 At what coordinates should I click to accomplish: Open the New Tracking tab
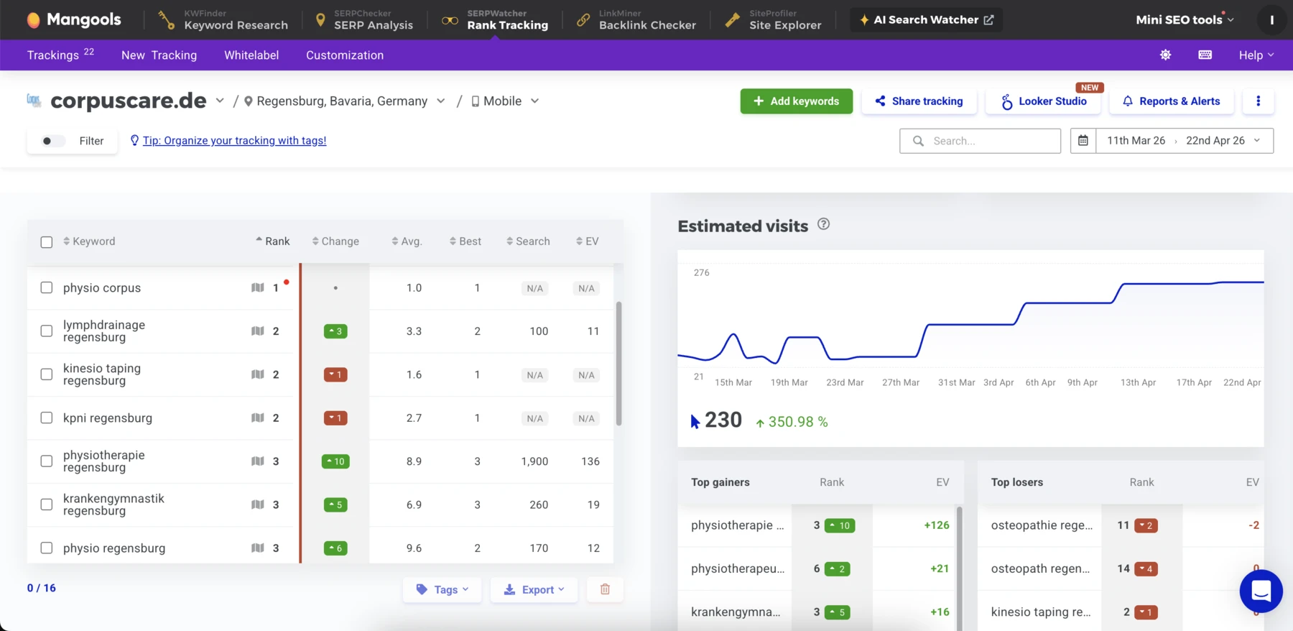[x=159, y=55]
